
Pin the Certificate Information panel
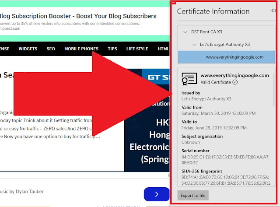click(273, 11)
